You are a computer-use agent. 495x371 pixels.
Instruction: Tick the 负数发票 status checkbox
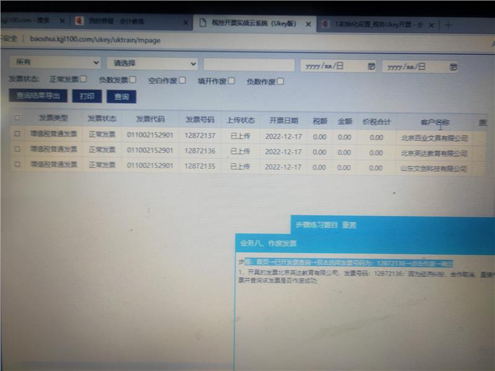pyautogui.click(x=133, y=80)
